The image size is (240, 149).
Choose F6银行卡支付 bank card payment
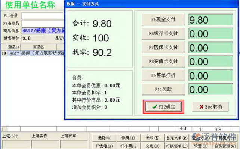[163, 34]
